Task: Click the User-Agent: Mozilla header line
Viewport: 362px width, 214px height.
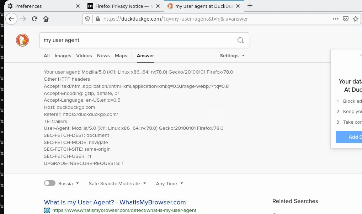Action: (133, 128)
